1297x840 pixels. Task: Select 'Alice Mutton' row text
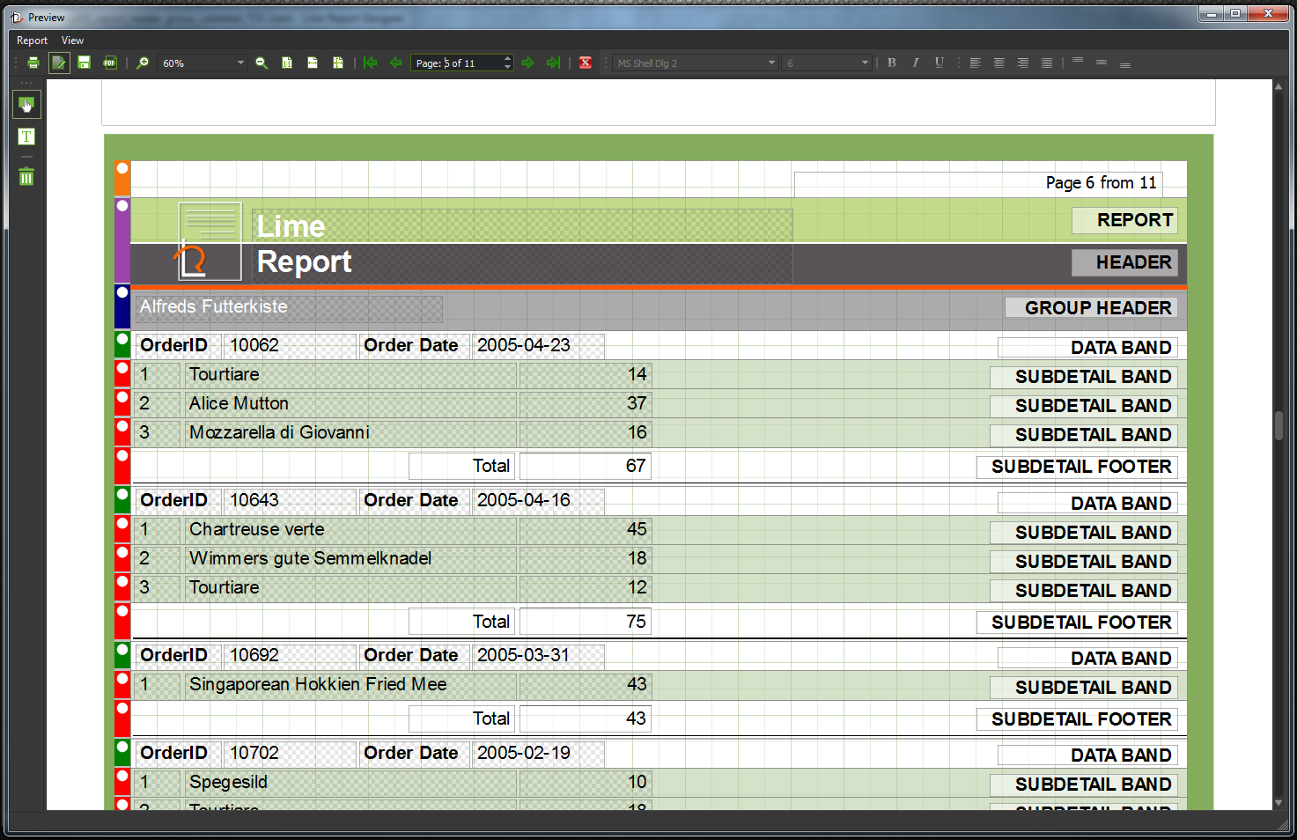coord(239,403)
